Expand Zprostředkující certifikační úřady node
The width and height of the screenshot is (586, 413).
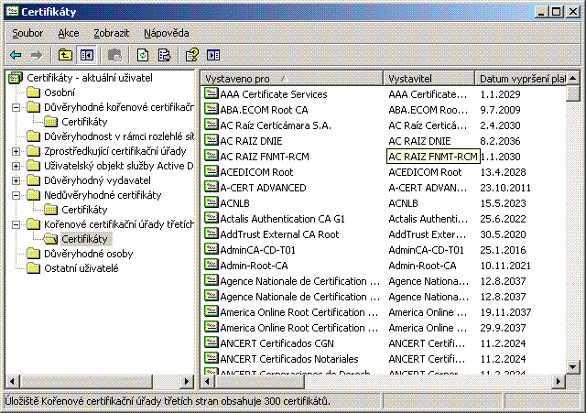tap(16, 151)
